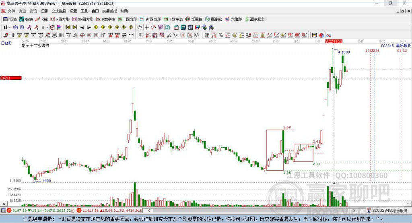Open the 江恩 menu
Screen dimensions: 412x223
coord(44,11)
